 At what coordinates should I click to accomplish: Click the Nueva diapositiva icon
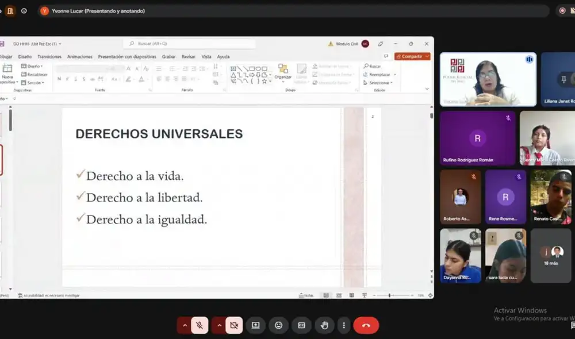click(x=7, y=68)
